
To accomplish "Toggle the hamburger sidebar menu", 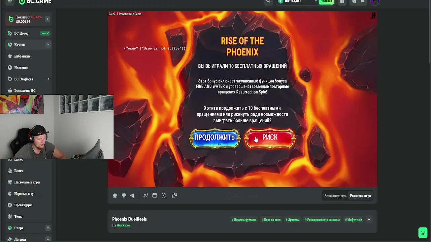I will coord(10,1).
